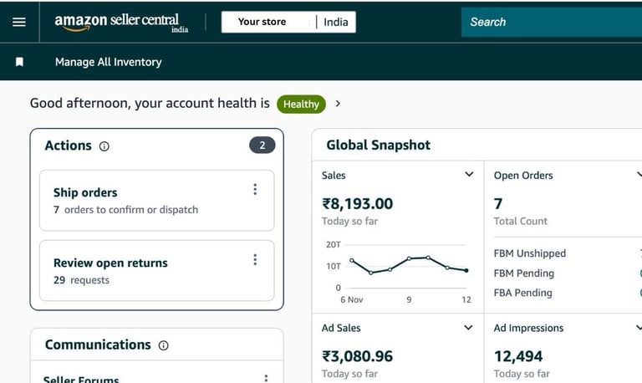Open Review open returns three-dot menu
Image resolution: width=642 pixels, height=383 pixels.
pos(255,260)
